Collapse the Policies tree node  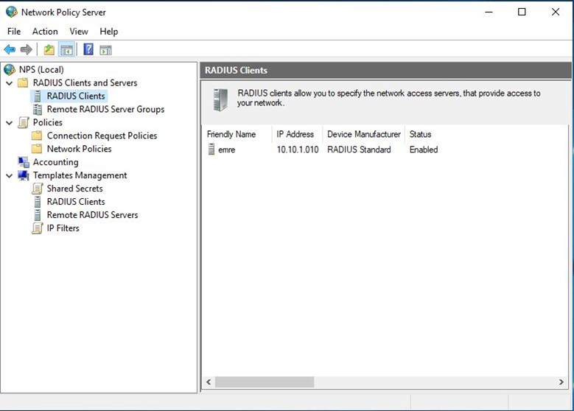(x=10, y=122)
